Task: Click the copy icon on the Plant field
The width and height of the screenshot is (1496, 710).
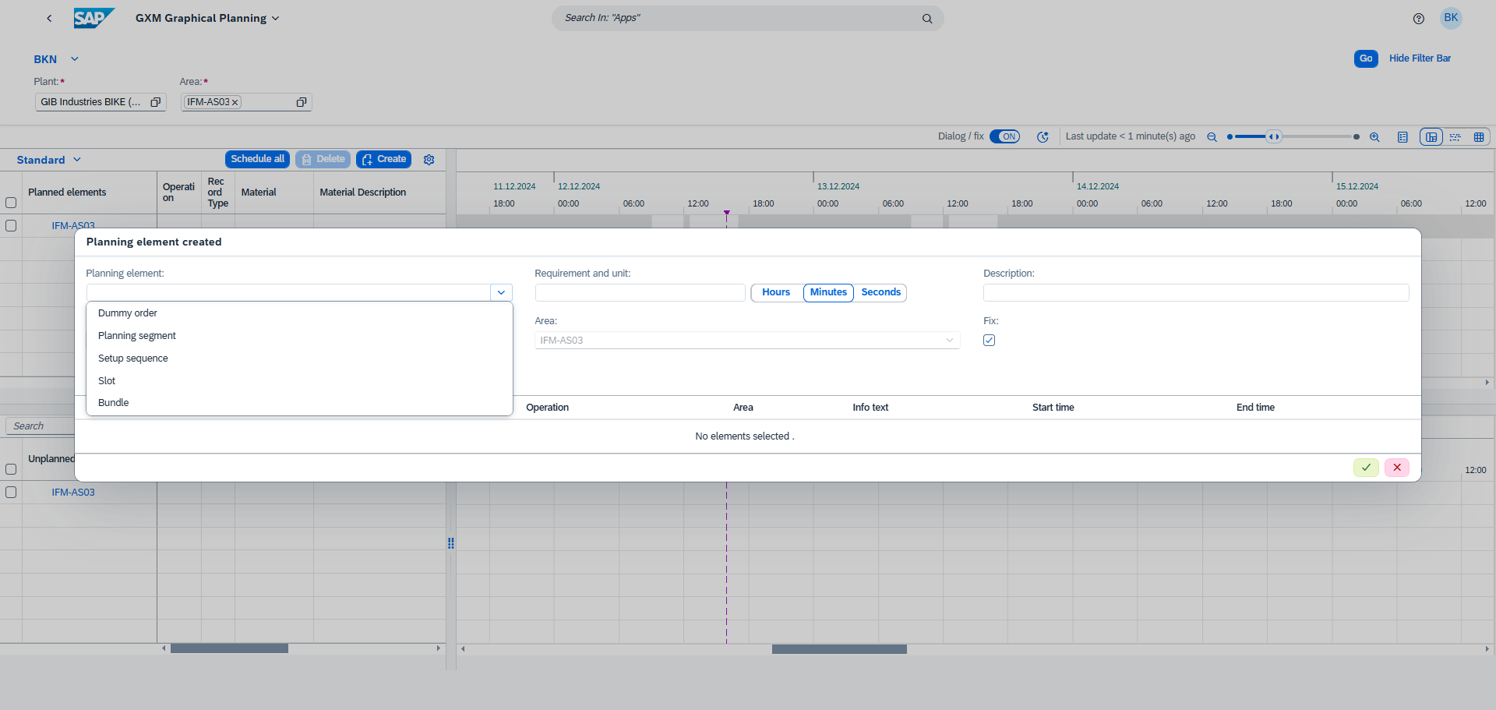Action: (x=156, y=101)
